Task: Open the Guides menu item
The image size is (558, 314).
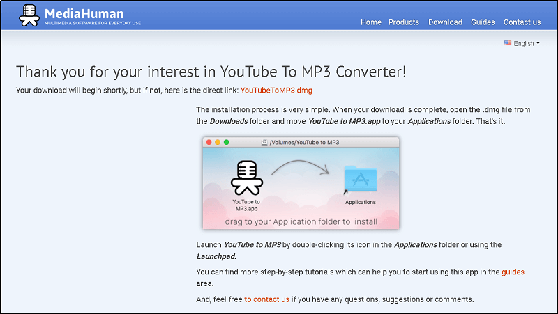Action: 483,22
